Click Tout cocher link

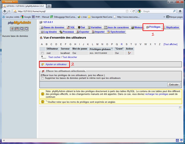click(54, 57)
